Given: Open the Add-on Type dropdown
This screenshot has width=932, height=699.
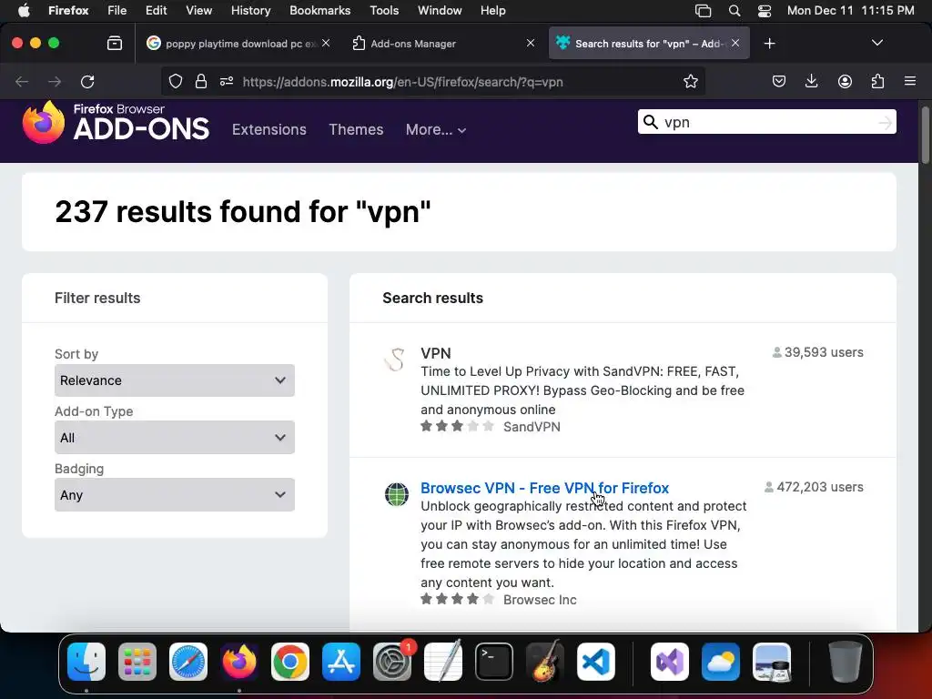Looking at the screenshot, I should (x=174, y=438).
